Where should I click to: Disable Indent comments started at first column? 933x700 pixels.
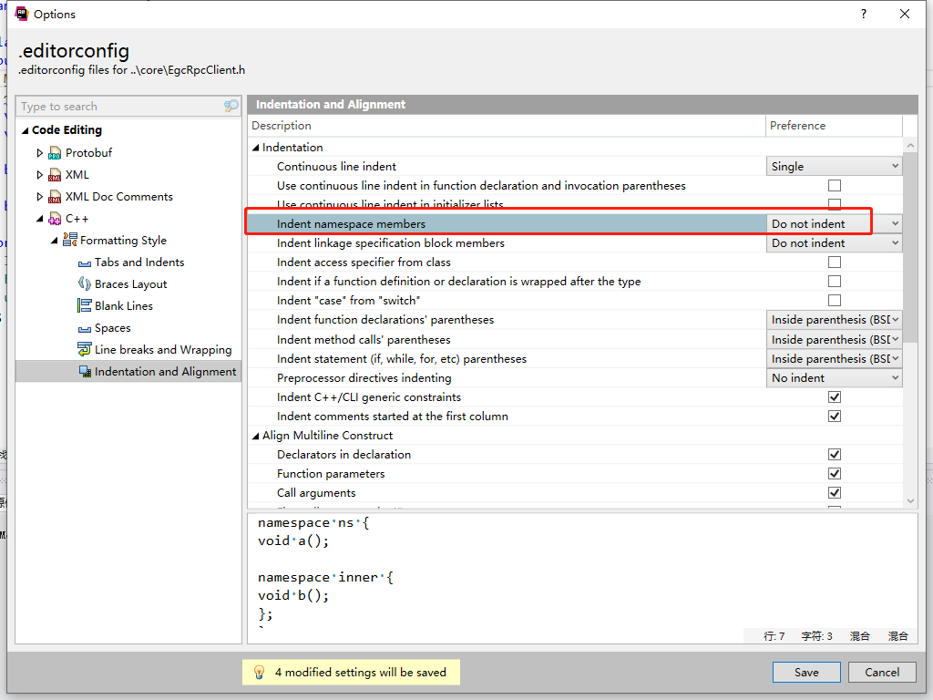[835, 416]
